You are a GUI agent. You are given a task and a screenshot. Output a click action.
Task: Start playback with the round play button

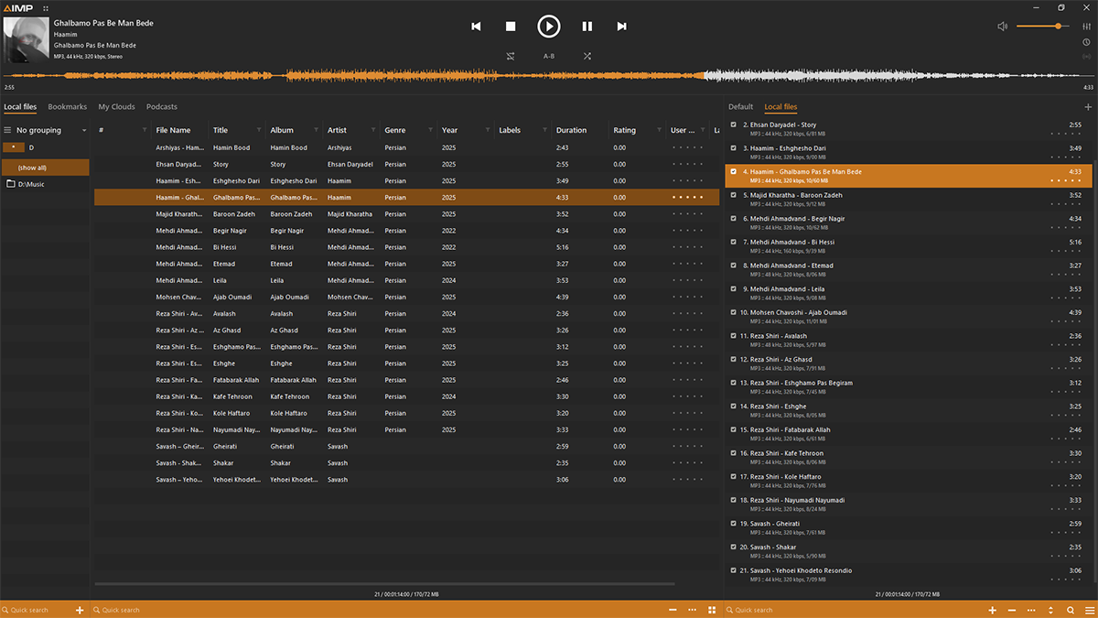point(548,27)
